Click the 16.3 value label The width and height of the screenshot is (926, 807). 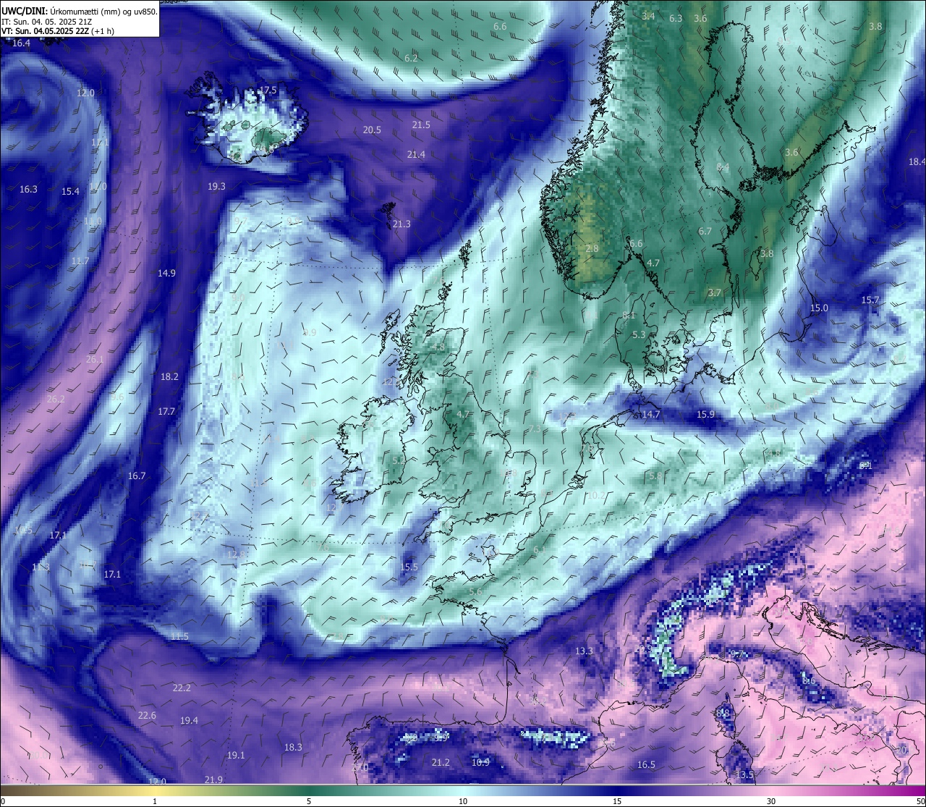click(x=28, y=190)
